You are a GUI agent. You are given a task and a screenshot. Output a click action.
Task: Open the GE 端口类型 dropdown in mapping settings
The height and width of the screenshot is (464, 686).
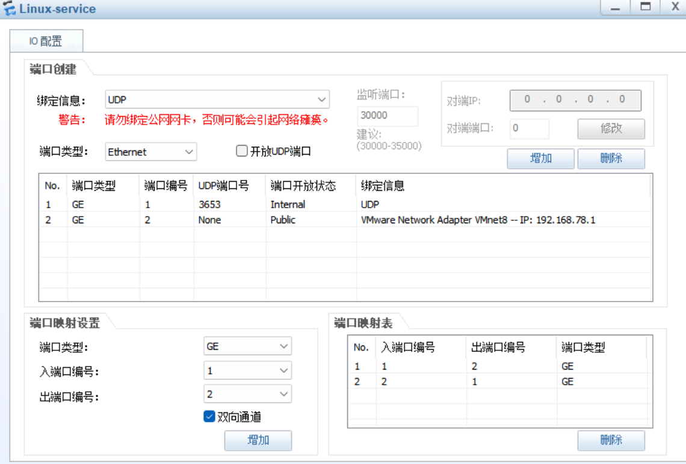[248, 346]
